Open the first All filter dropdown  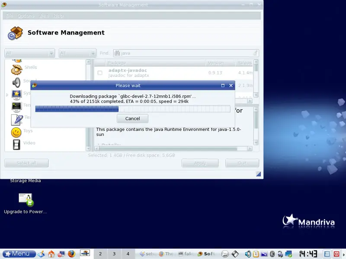point(29,53)
